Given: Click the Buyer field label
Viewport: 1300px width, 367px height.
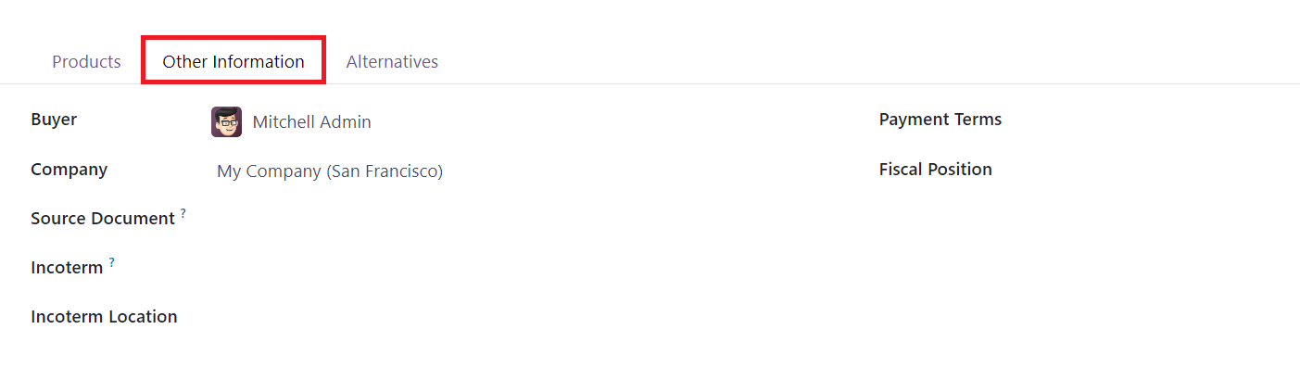Looking at the screenshot, I should coord(54,120).
